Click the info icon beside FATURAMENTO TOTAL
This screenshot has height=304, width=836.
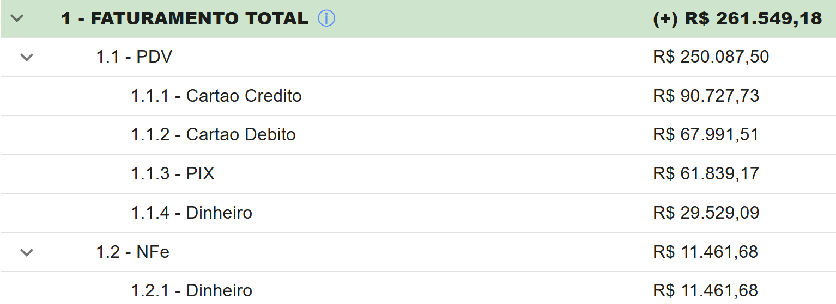[326, 18]
